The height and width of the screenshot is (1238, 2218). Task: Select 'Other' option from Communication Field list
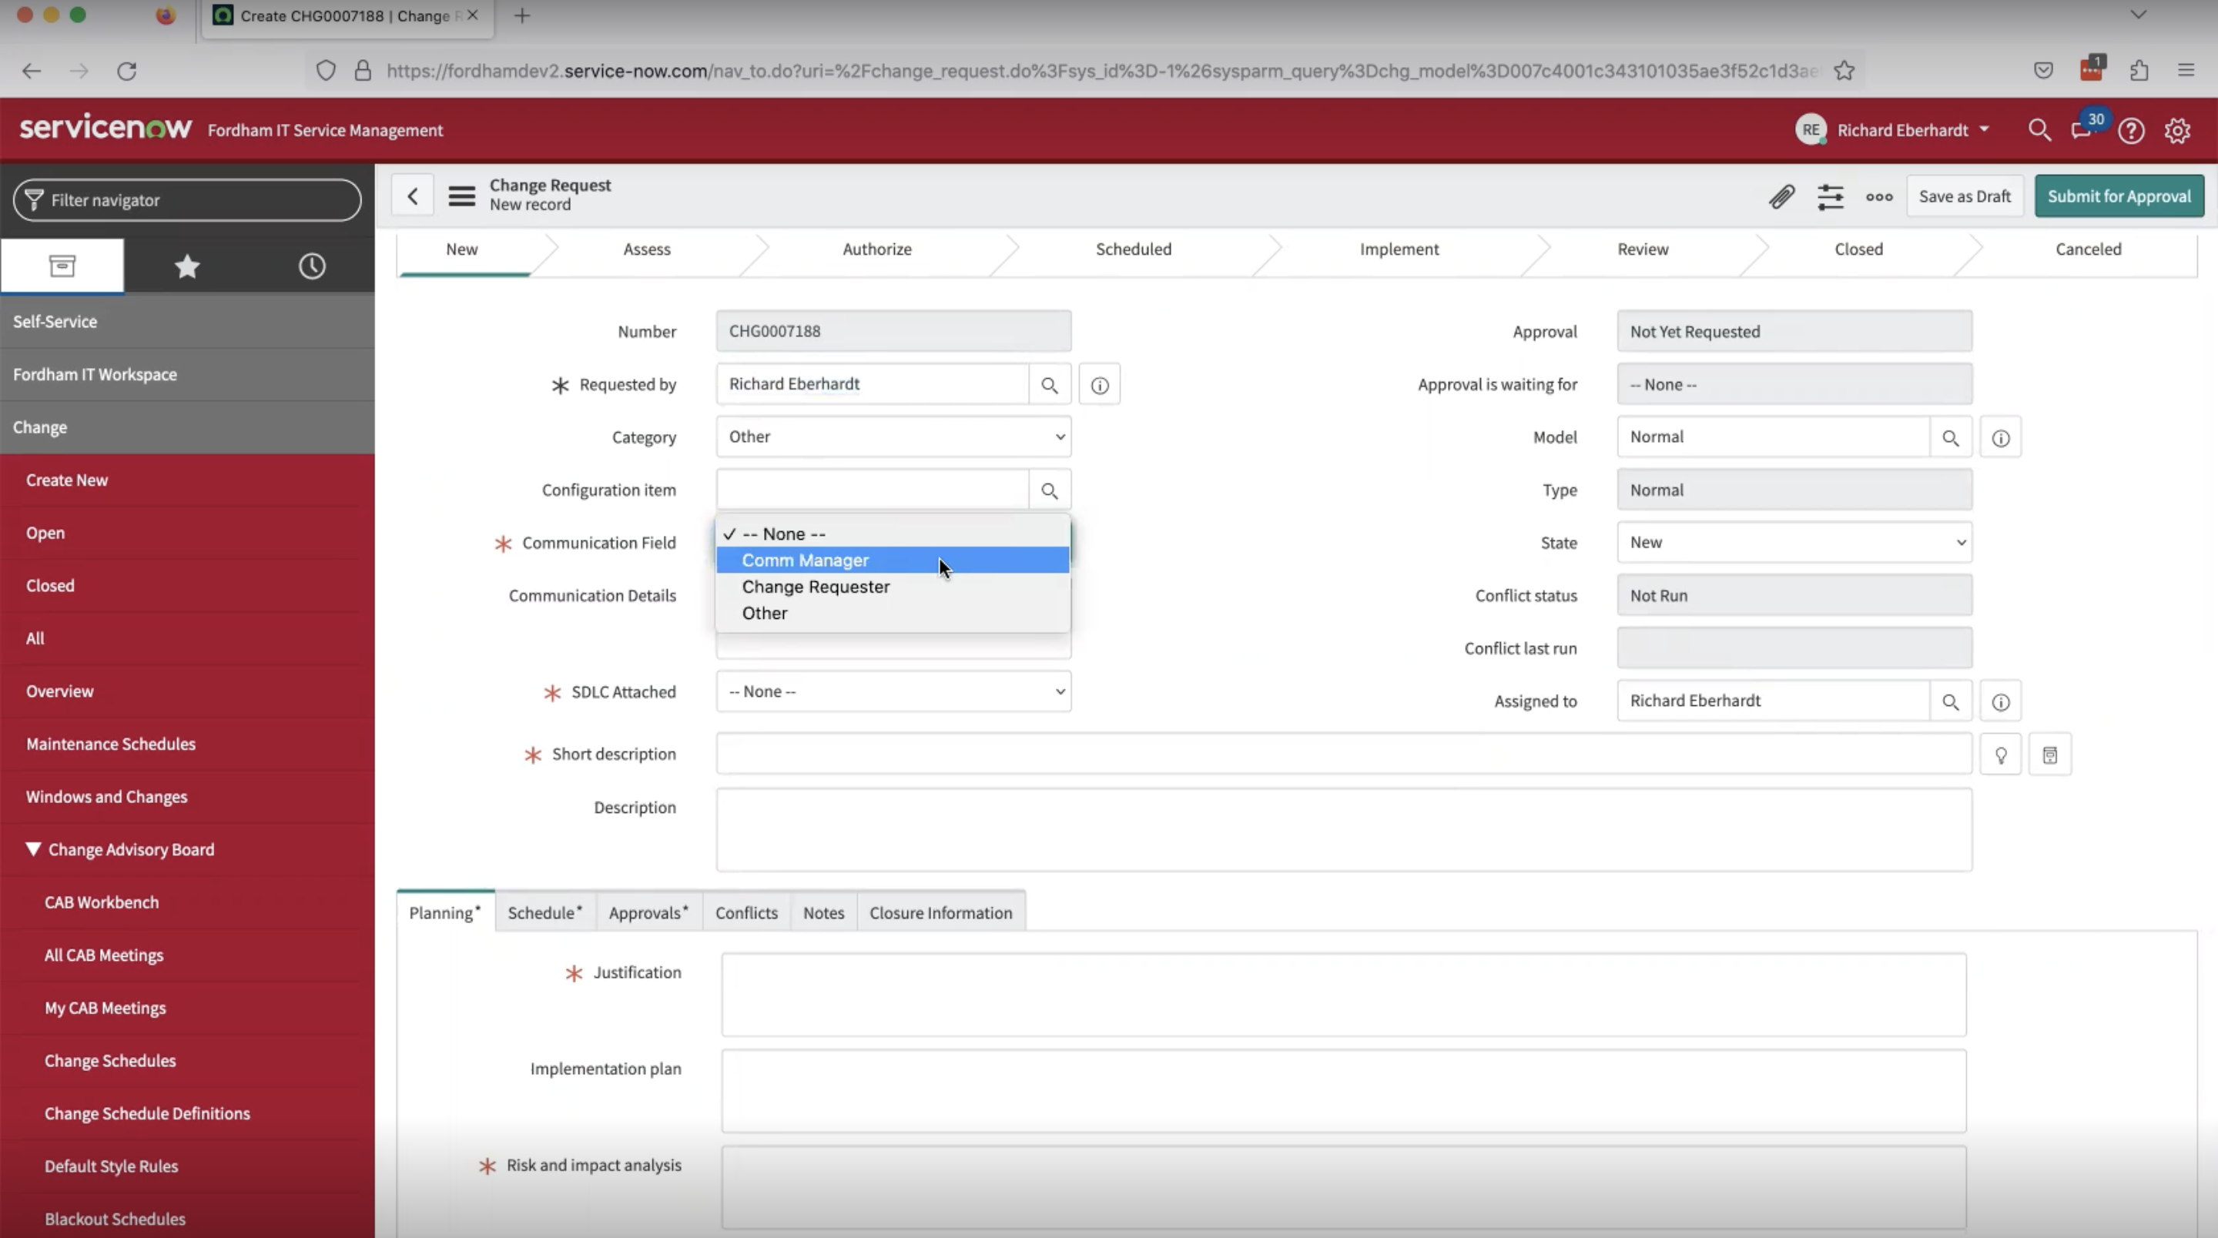pos(765,612)
